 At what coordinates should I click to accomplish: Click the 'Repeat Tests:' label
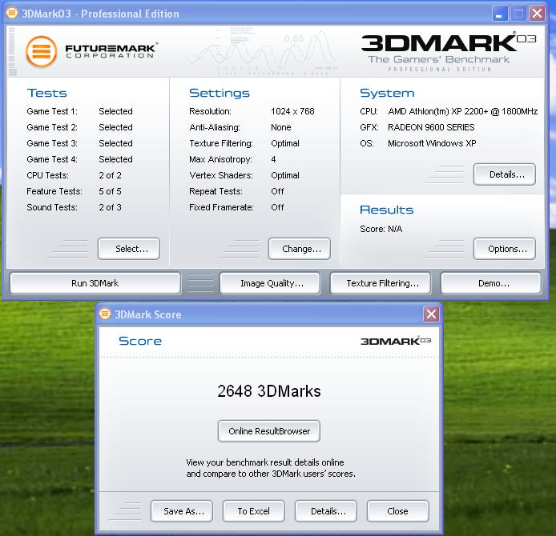point(216,191)
